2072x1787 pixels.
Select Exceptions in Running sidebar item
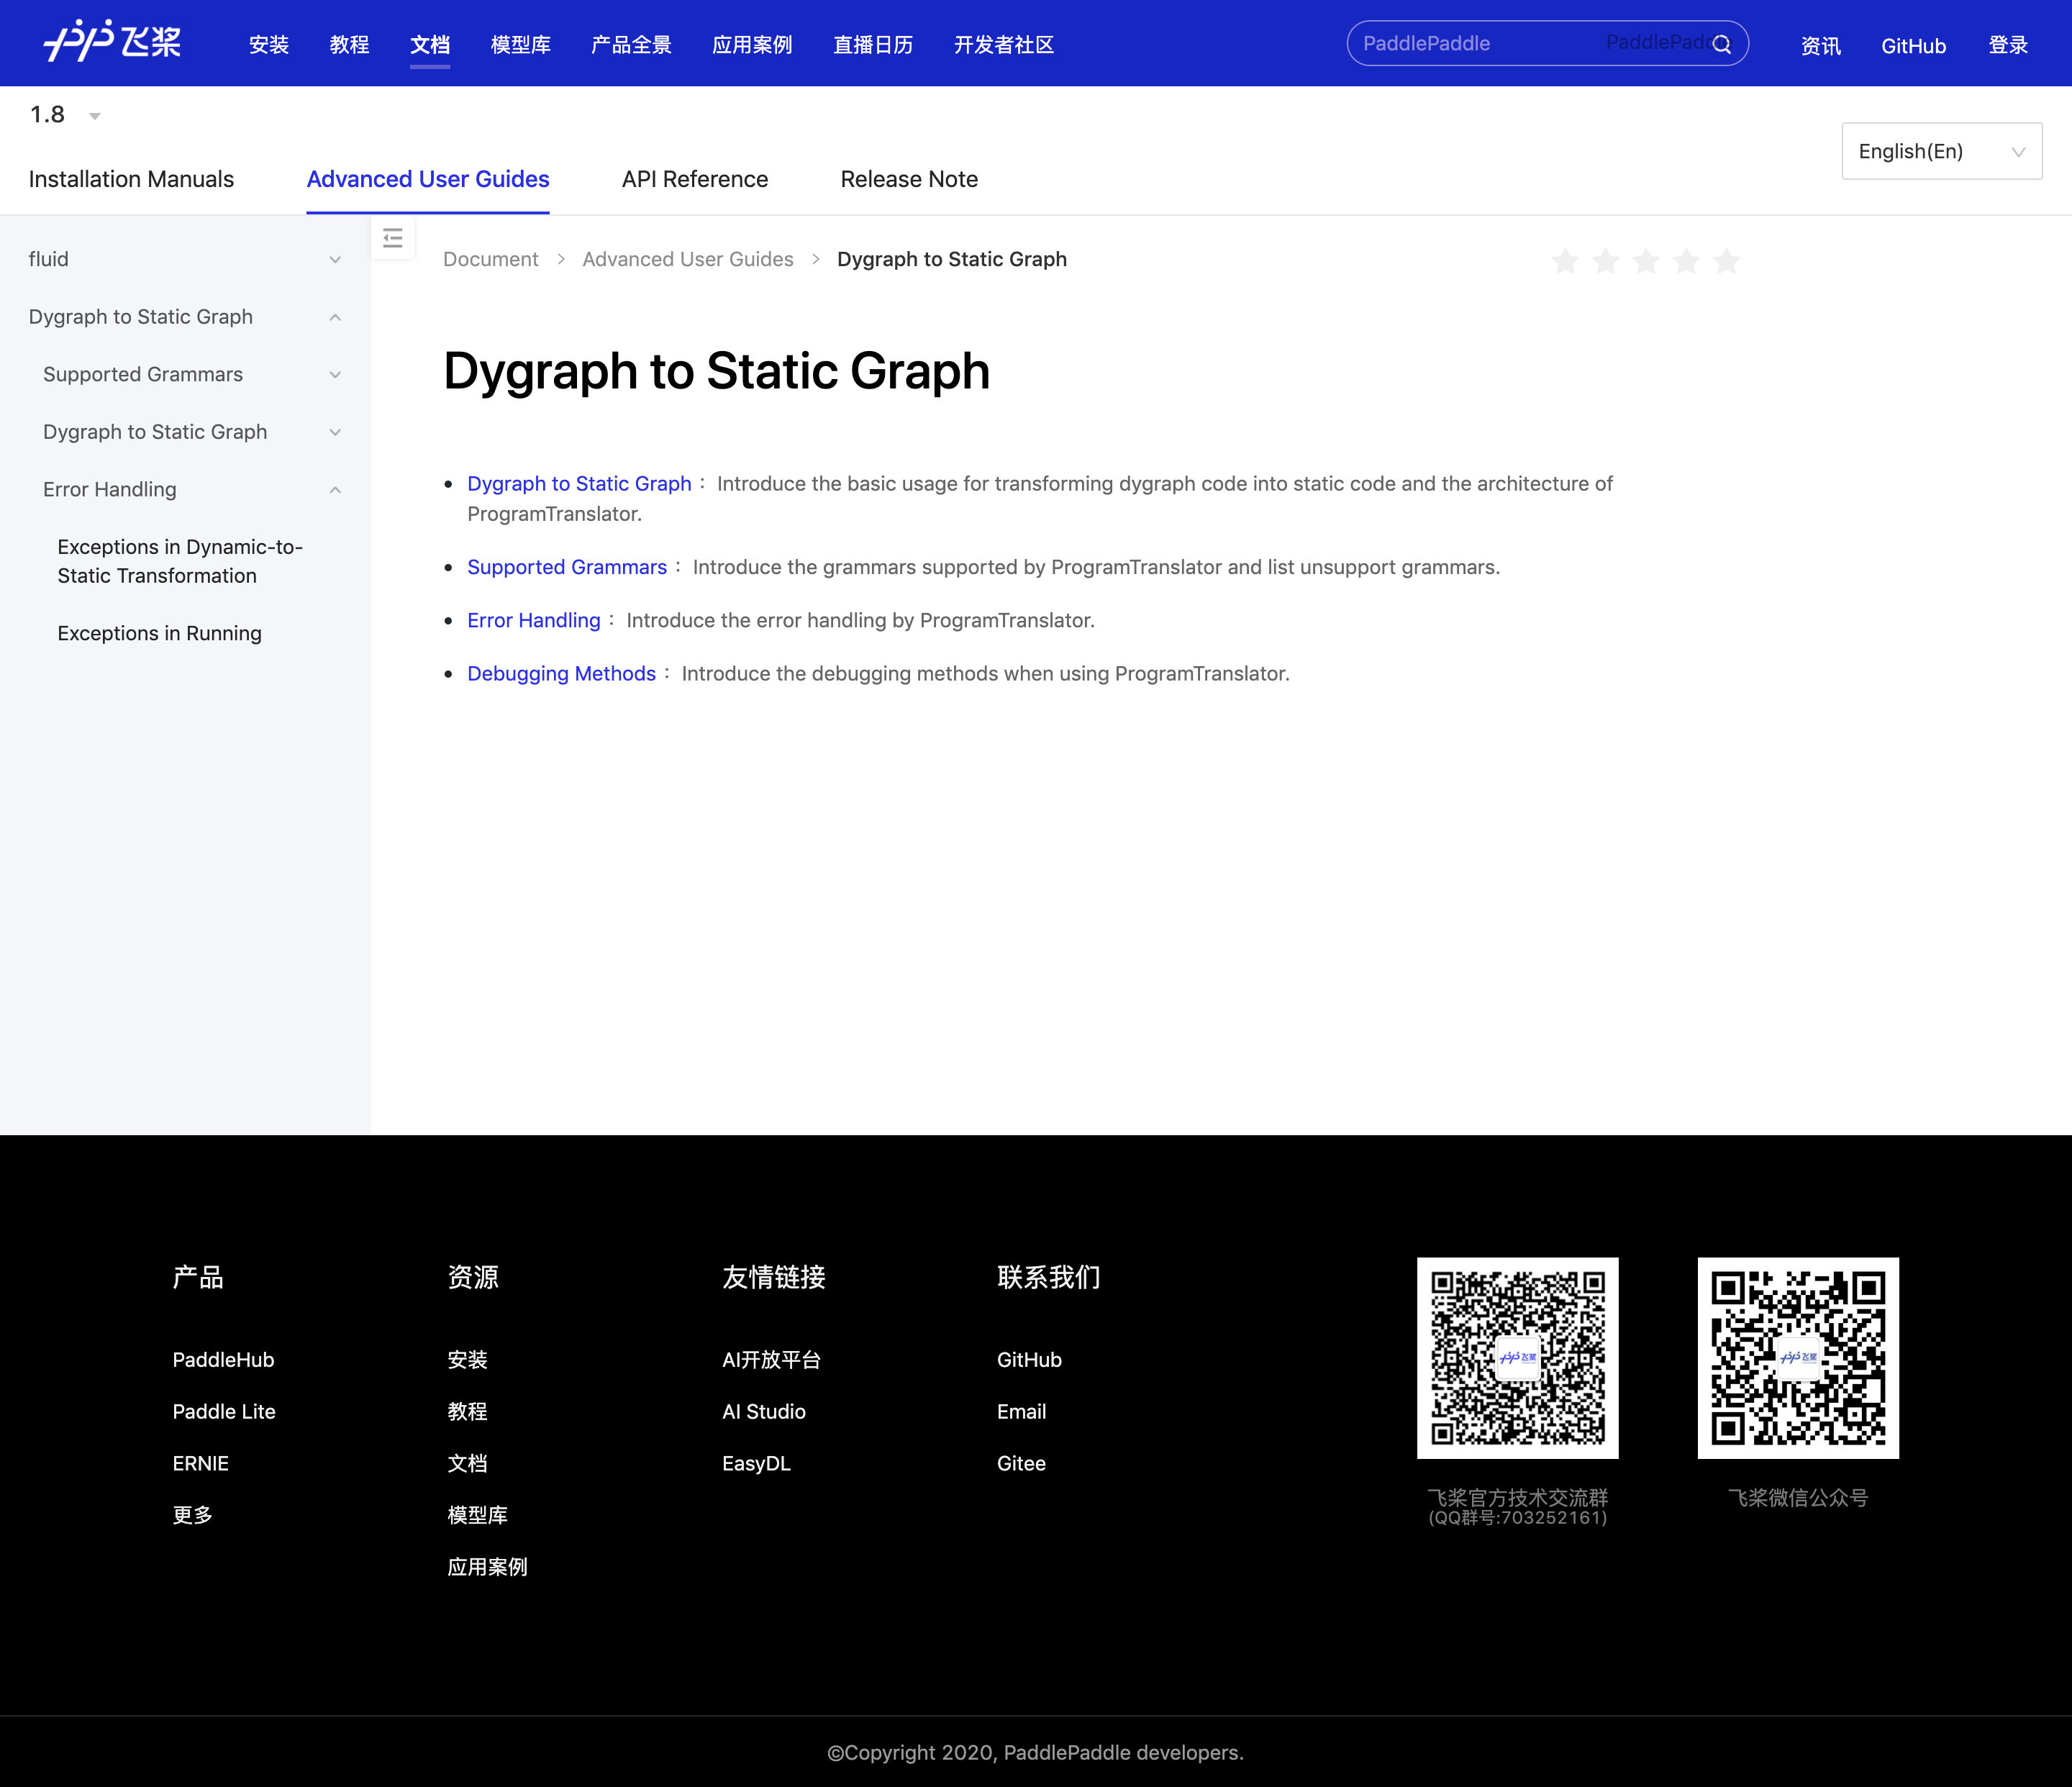159,633
